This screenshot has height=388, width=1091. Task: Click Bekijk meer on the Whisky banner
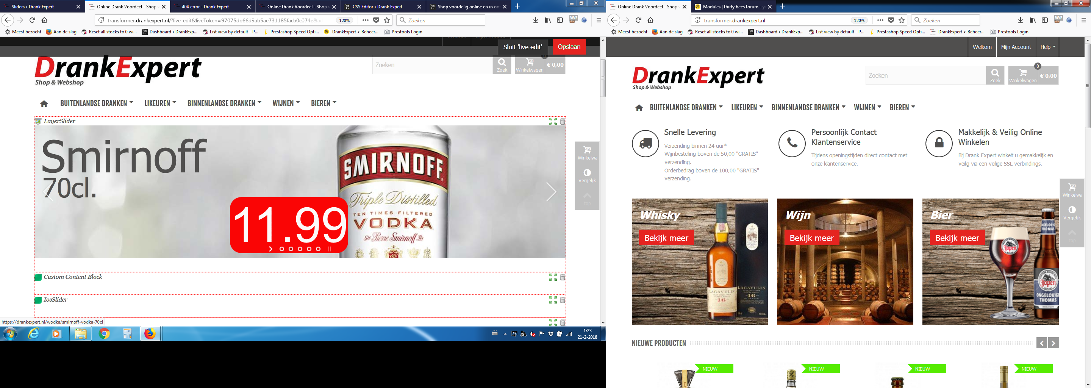coord(666,238)
